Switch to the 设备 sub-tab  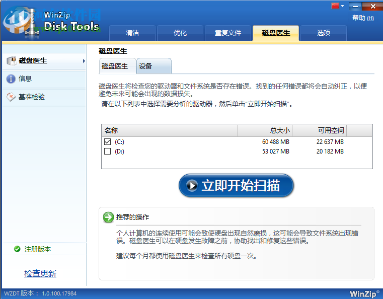154,66
